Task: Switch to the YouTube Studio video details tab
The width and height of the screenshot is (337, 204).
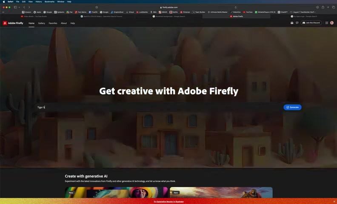Action: (34, 16)
